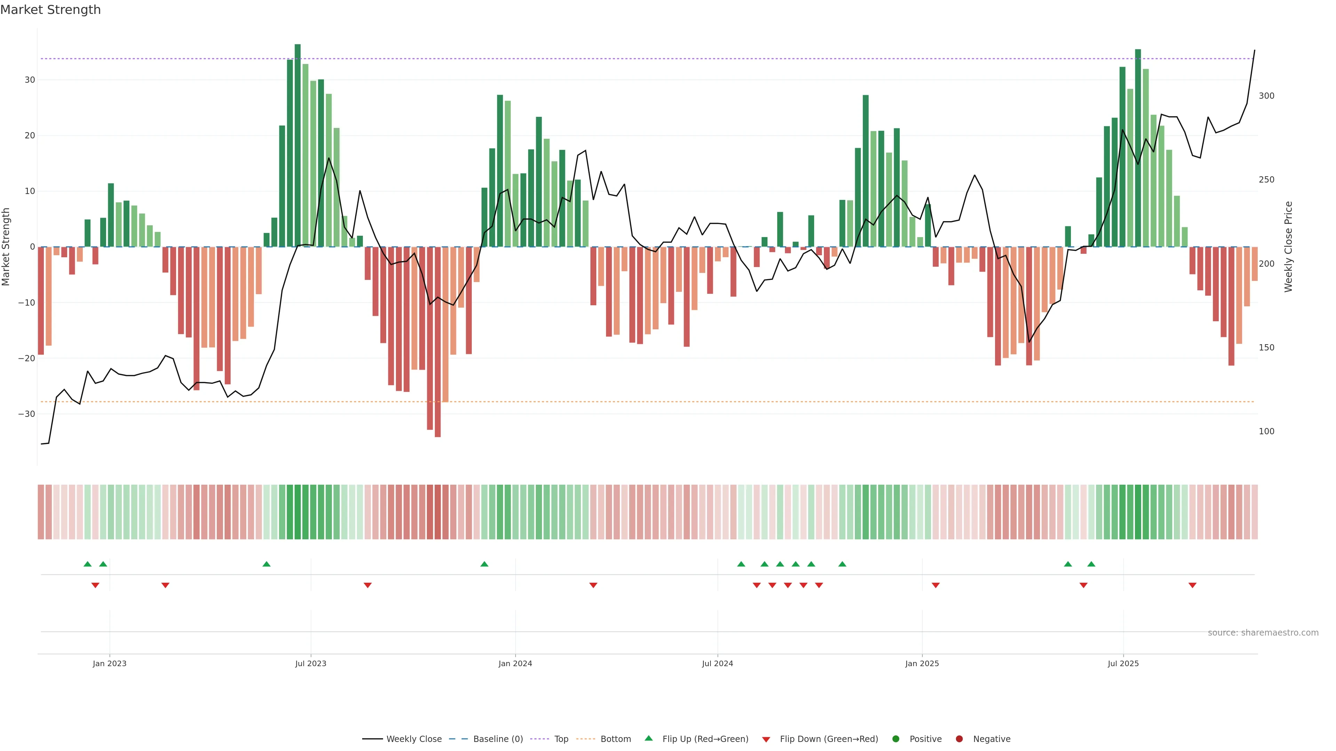The height and width of the screenshot is (751, 1336).
Task: Click the flip-down triangle right after Jan 2025
Action: pos(936,585)
